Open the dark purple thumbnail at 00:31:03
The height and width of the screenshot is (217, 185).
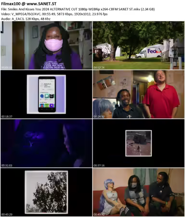click(46, 143)
